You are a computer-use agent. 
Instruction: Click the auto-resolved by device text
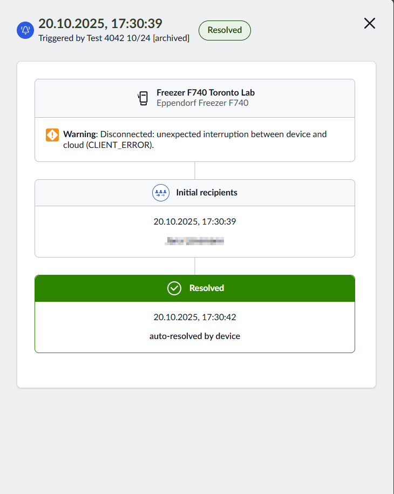coord(194,336)
